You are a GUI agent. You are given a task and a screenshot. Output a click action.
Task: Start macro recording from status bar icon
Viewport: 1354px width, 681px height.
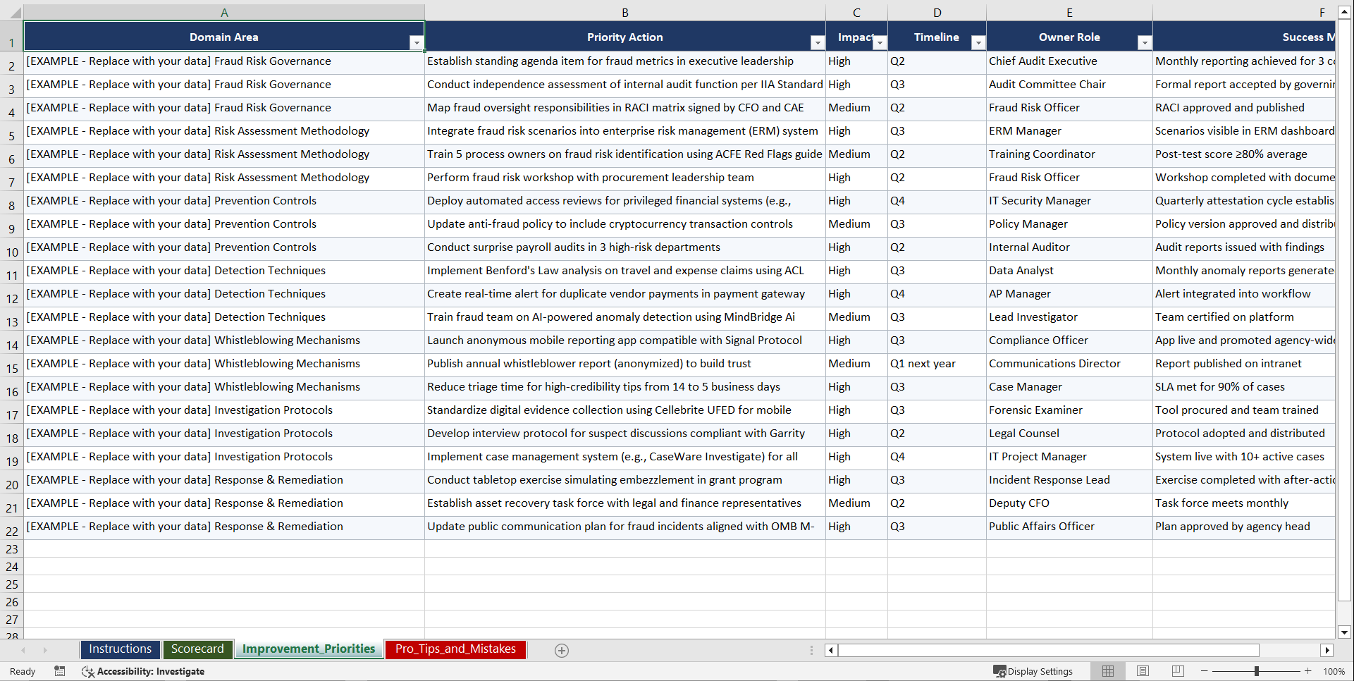[60, 671]
